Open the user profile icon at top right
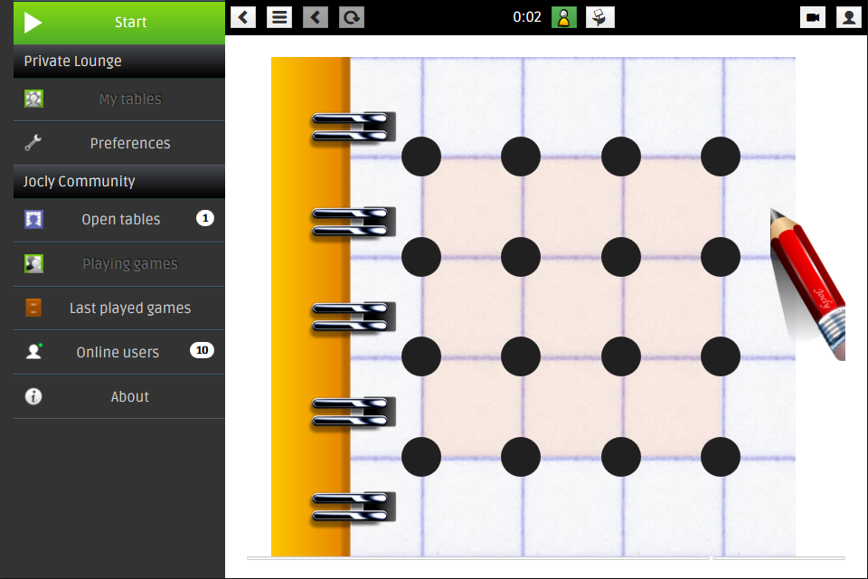Viewport: 868px width, 579px height. coord(848,17)
